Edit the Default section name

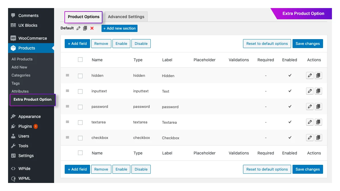[x=78, y=28]
